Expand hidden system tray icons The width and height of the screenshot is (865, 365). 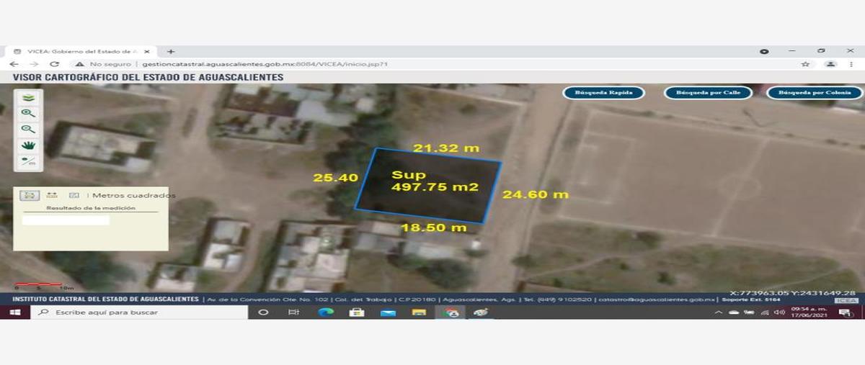718,312
